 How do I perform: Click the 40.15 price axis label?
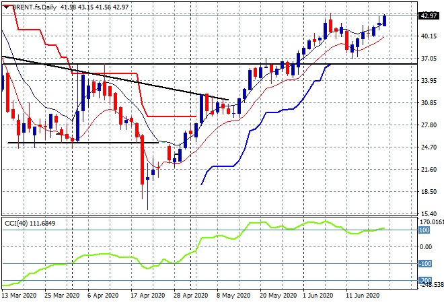pyautogui.click(x=429, y=36)
